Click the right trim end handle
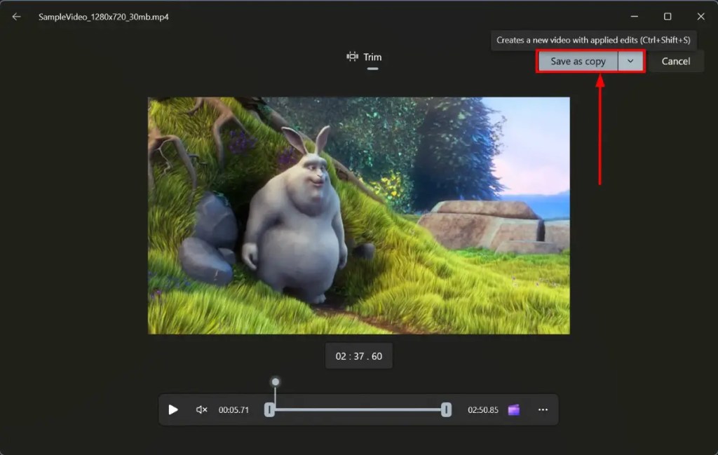Viewport: 718px width, 455px height. click(446, 409)
